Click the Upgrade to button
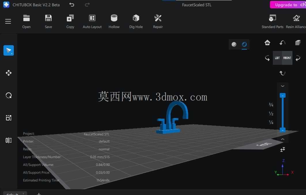The image size is (306, 195). 288,5
